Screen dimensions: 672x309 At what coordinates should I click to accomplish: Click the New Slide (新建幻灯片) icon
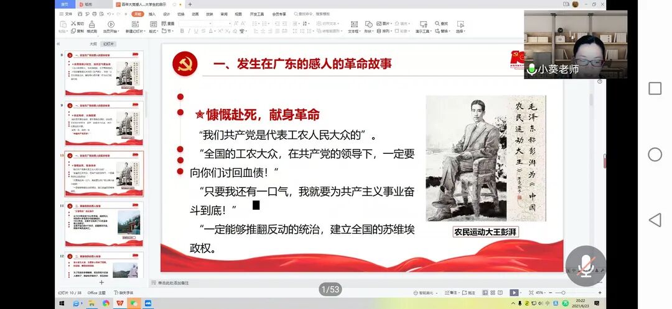(136, 24)
